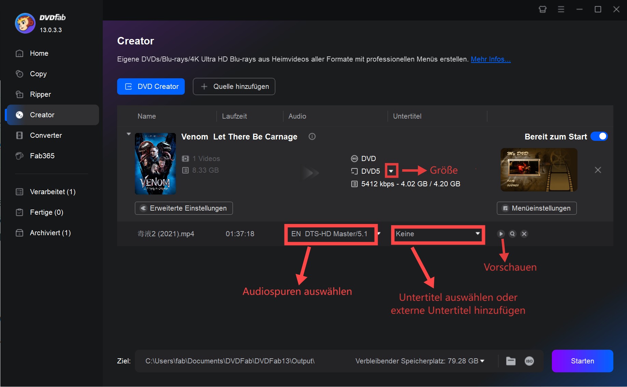Screen dimensions: 627x387
Task: Open the DVD5 size dropdown arrow
Action: [x=391, y=171]
